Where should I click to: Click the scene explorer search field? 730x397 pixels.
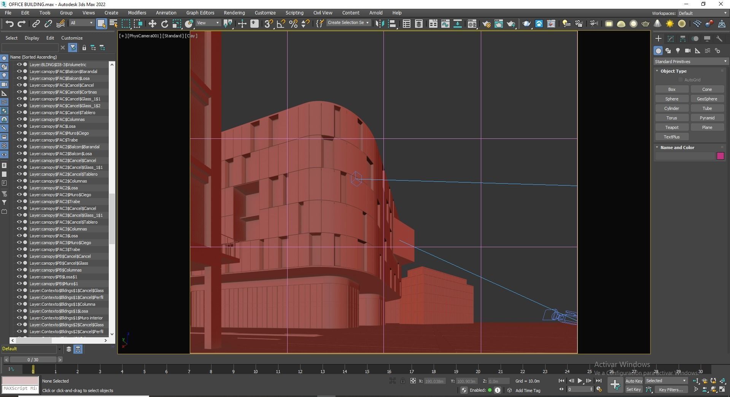(x=30, y=48)
